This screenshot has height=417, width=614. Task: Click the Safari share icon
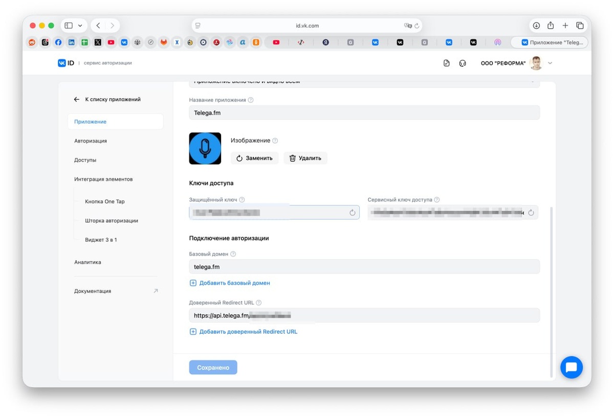click(x=551, y=26)
